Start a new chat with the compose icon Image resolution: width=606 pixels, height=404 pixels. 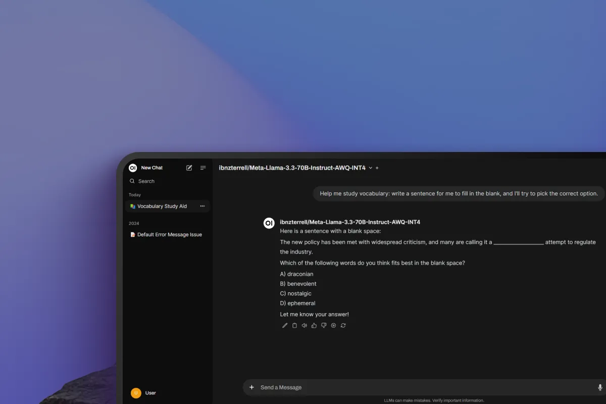click(188, 168)
